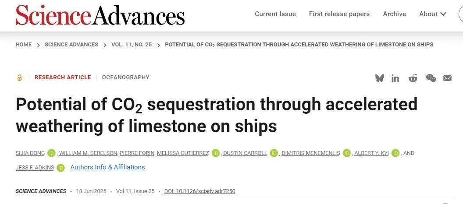Open Sijia Dong's ORCID iD icon
Screen dimensions: 463x204
(x=52, y=153)
